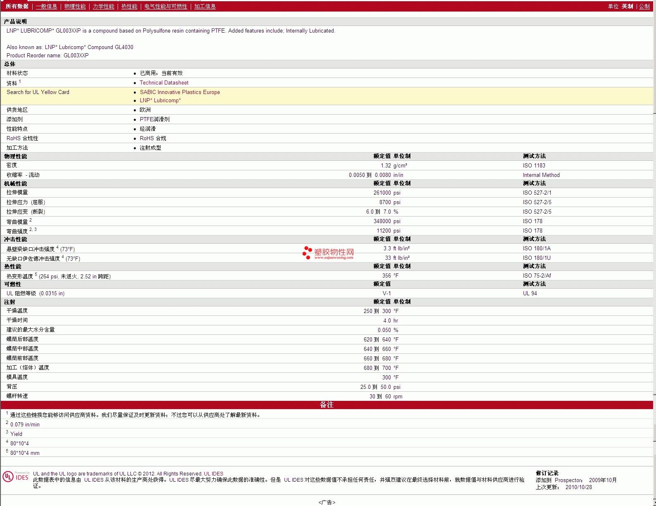Screen dimensions: 656x506
Task: Click the additive value PTFE润滑剂
Action: 154,120
